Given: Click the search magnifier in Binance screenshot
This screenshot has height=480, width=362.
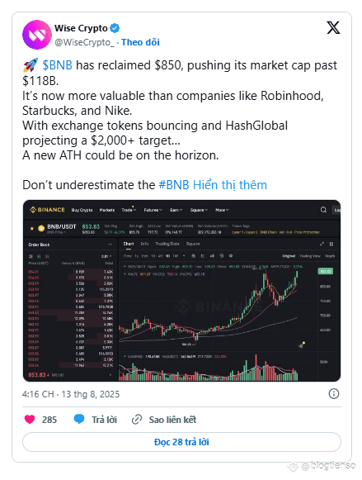Looking at the screenshot, I should pyautogui.click(x=323, y=210).
